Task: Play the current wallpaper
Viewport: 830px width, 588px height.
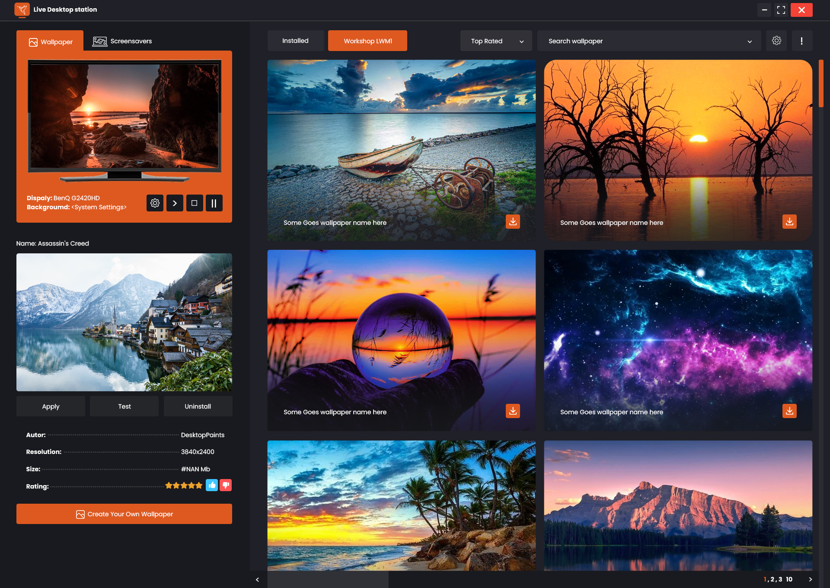Action: [x=175, y=203]
